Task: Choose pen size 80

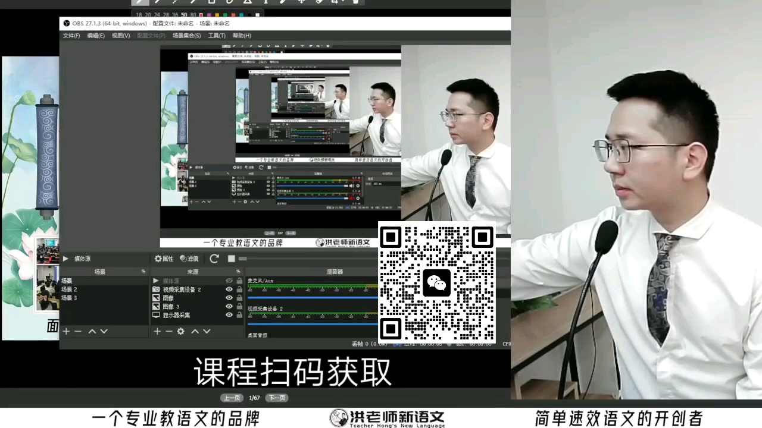Action: click(x=193, y=14)
